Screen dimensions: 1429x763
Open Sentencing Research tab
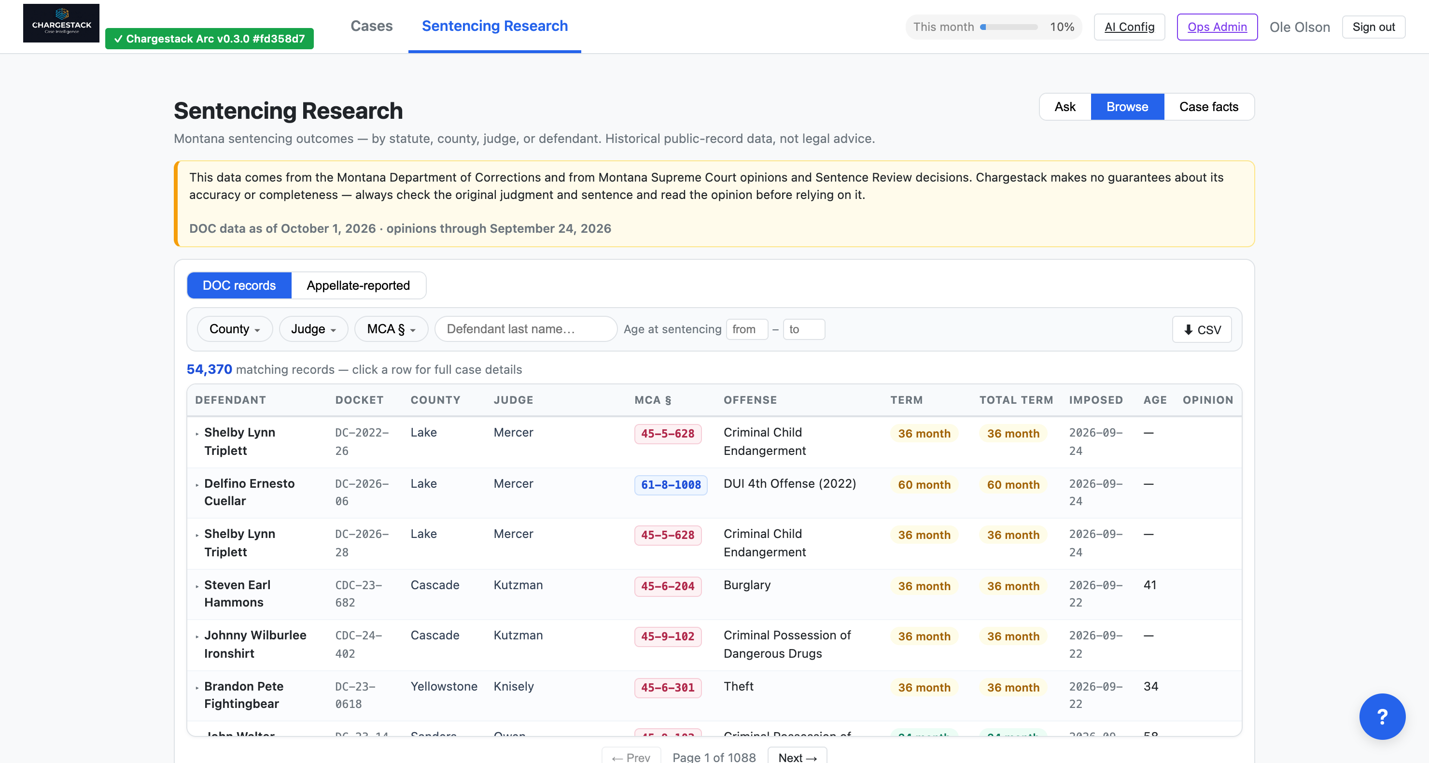pos(494,26)
